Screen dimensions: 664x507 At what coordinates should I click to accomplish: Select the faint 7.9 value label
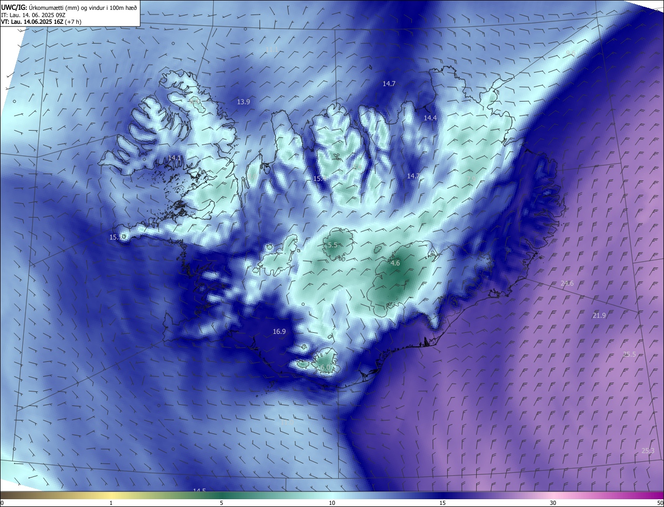(472, 179)
